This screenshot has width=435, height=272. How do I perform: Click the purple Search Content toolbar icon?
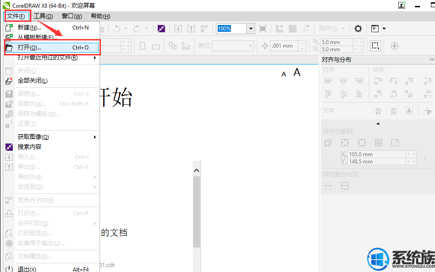tap(161, 28)
